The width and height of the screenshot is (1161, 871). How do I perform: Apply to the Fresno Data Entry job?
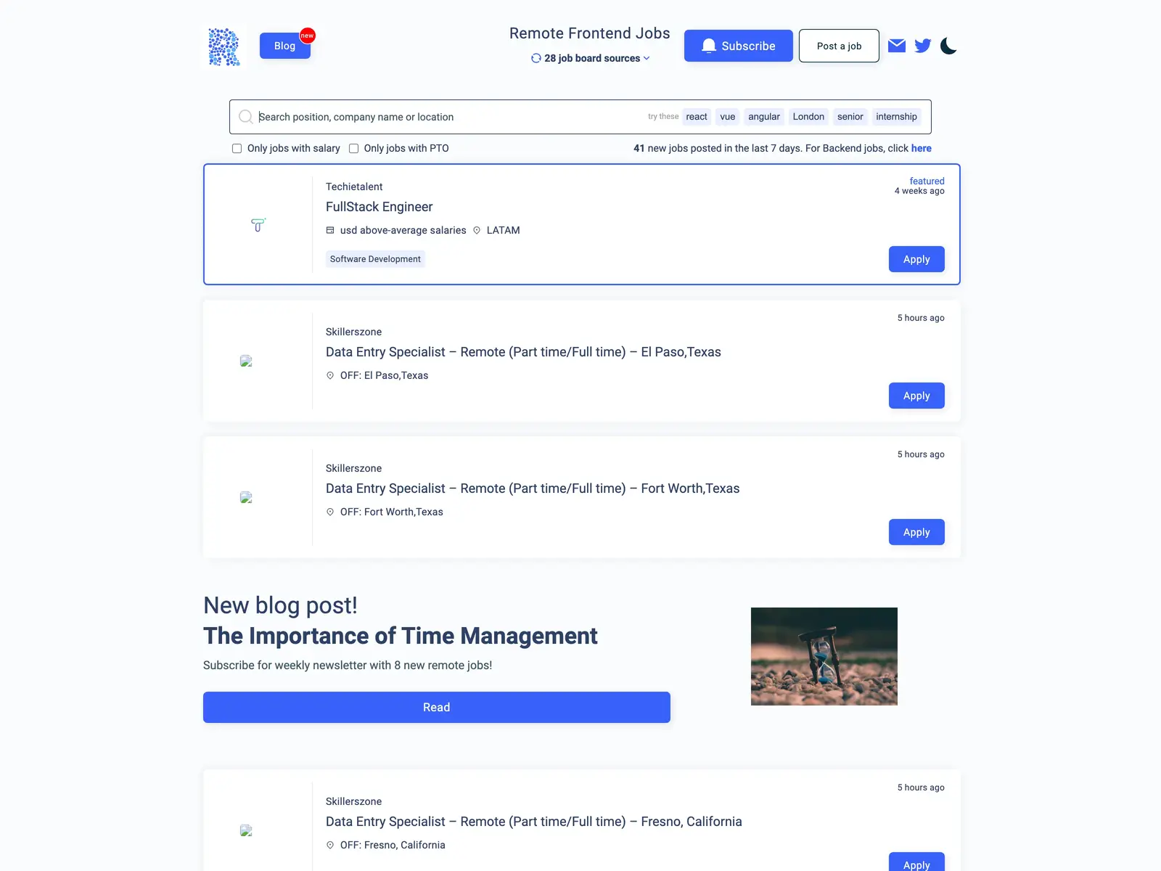916,862
